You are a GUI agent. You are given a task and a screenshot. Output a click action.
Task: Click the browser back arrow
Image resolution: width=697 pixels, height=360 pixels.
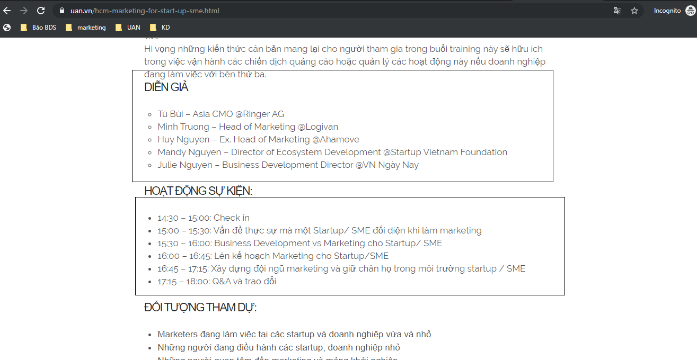pyautogui.click(x=7, y=11)
